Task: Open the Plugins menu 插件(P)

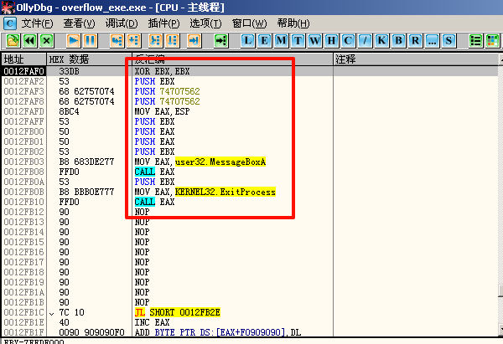Action: click(x=163, y=23)
